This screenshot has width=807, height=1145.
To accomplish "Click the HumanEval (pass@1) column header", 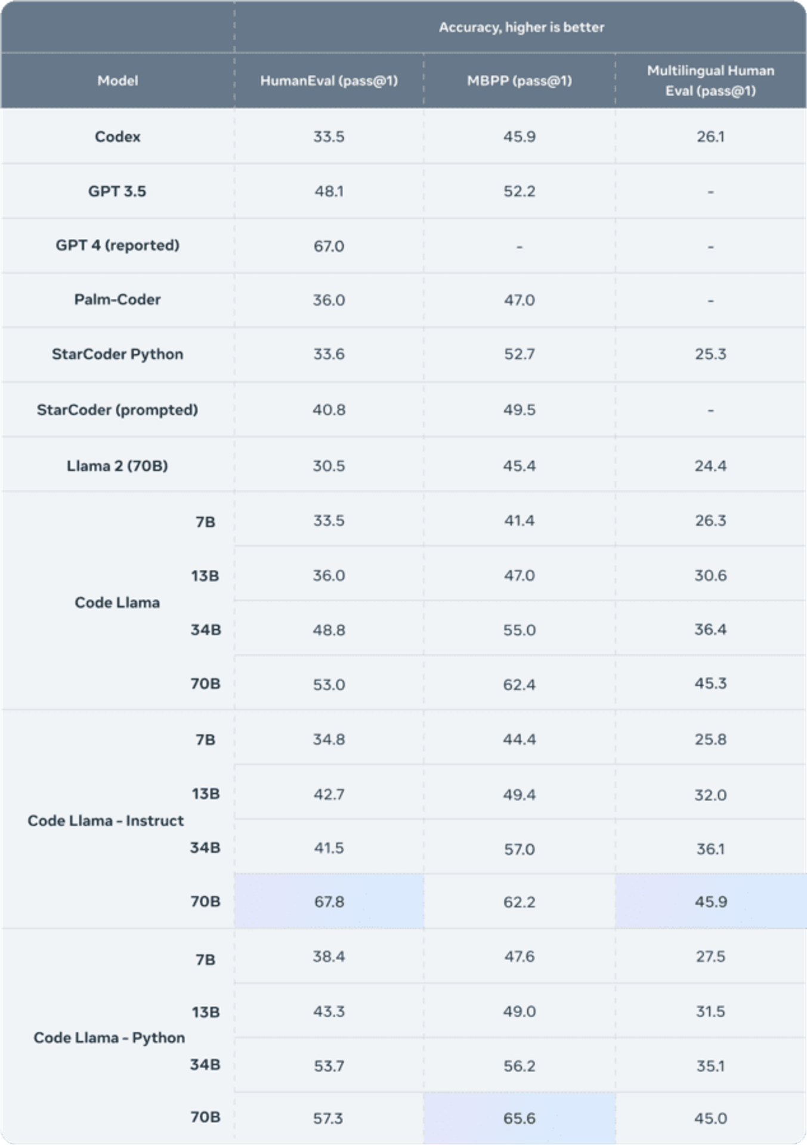I will (x=329, y=81).
